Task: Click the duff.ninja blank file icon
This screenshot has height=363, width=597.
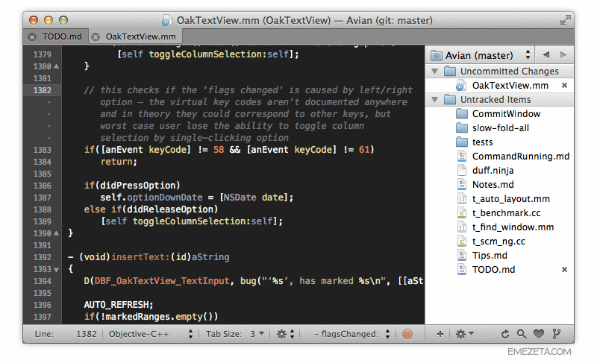Action: point(462,170)
